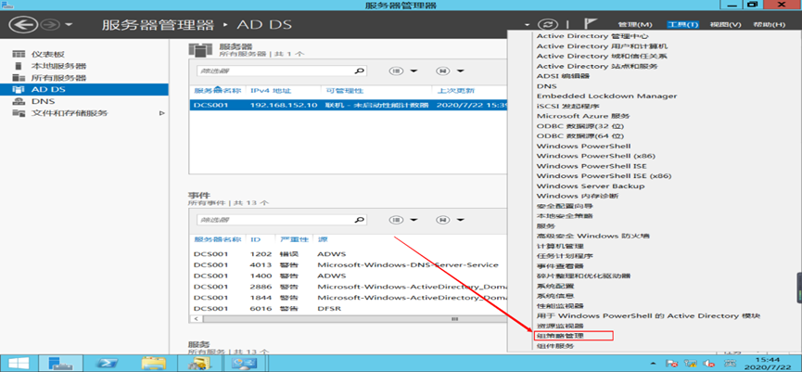Open the 视图(V) menu
This screenshot has height=372, width=802.
click(726, 24)
